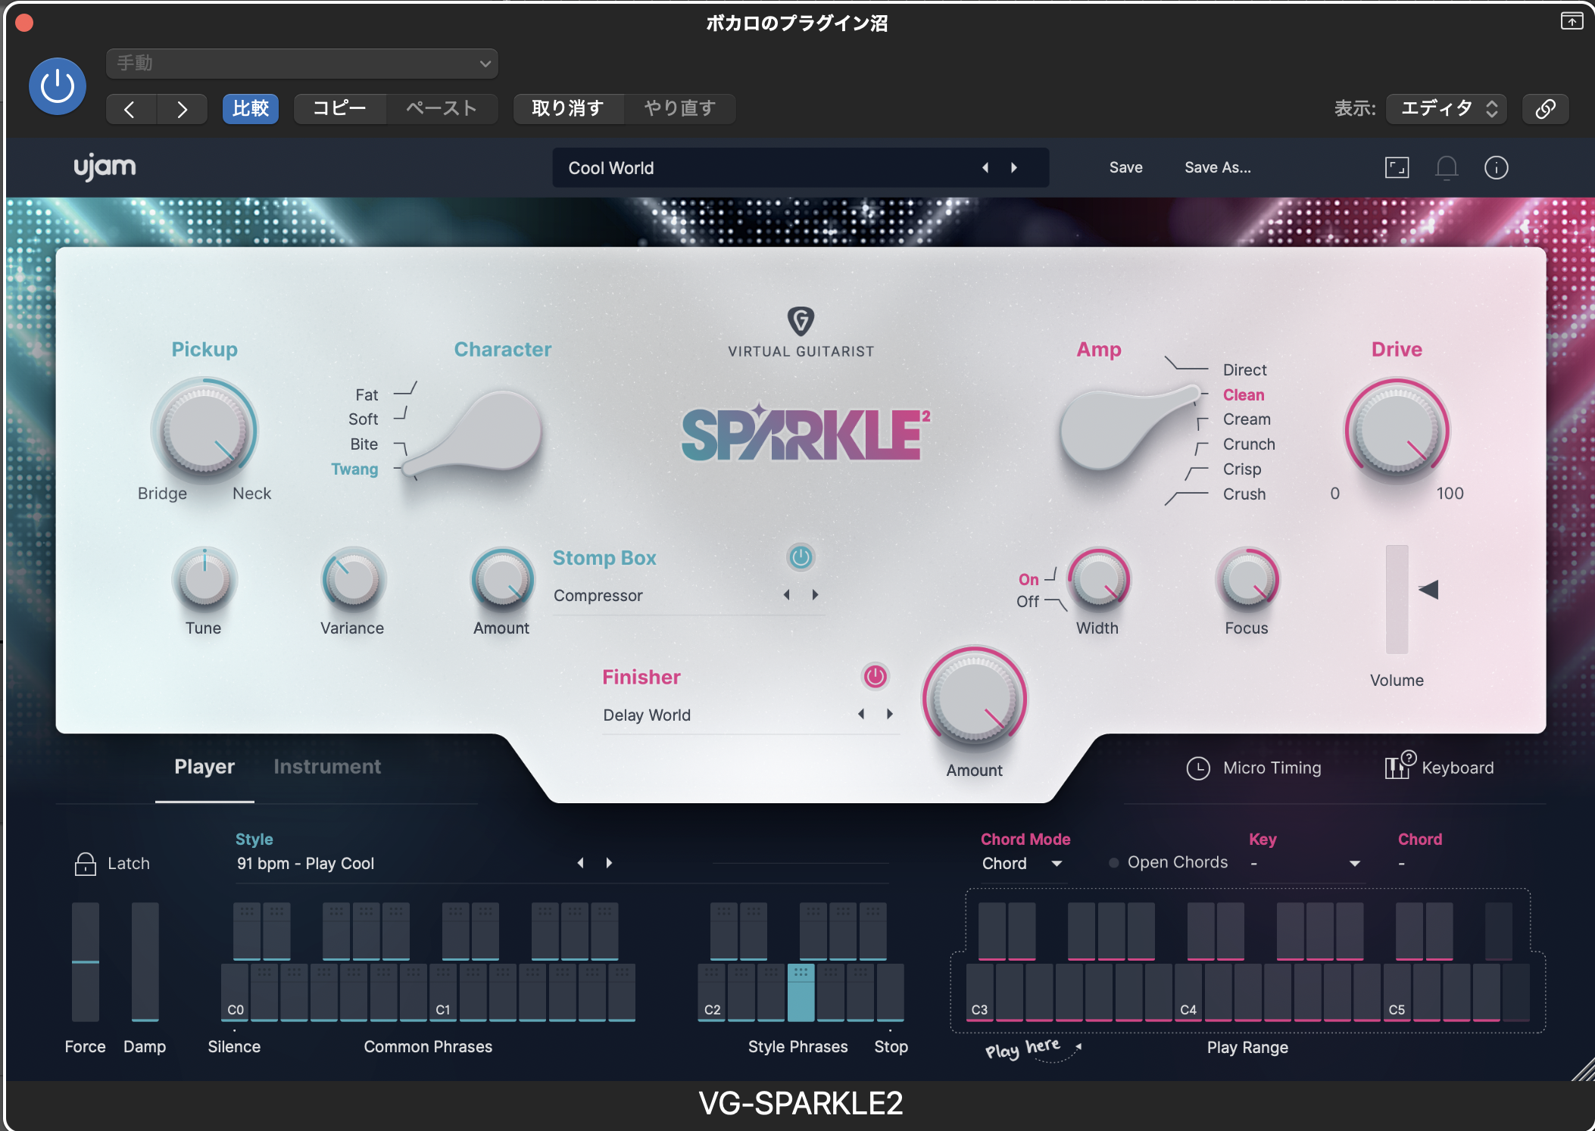Click the link chain icon
The width and height of the screenshot is (1595, 1131).
pyautogui.click(x=1545, y=108)
